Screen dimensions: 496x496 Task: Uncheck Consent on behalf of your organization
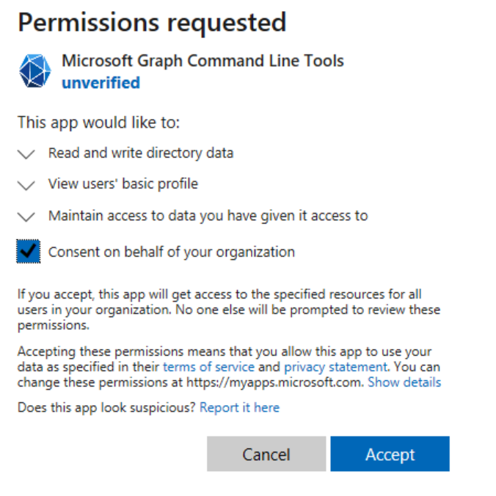(29, 252)
